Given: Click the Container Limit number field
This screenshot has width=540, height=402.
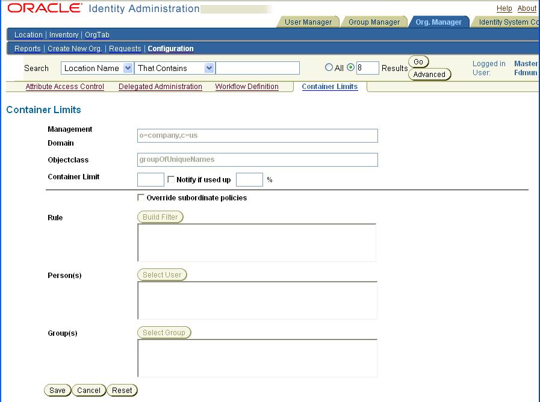Looking at the screenshot, I should [x=151, y=180].
